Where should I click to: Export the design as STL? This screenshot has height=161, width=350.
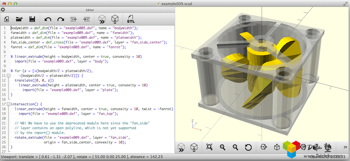click(131, 19)
